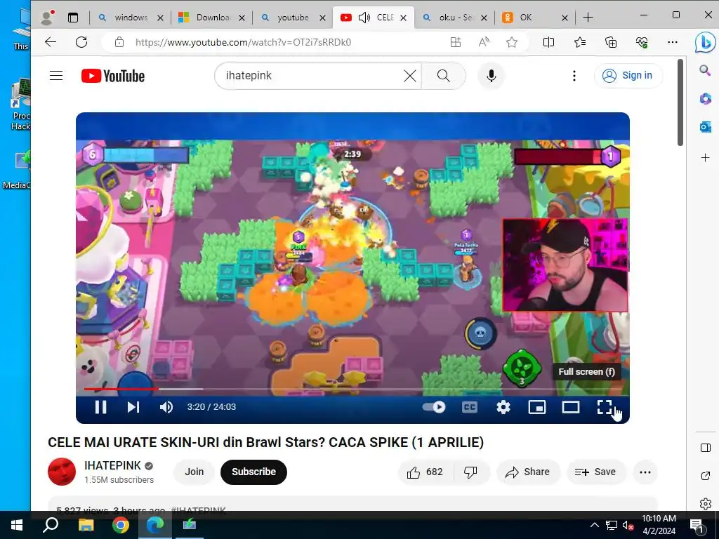
Task: Click the ihatepink search field
Action: coord(312,76)
